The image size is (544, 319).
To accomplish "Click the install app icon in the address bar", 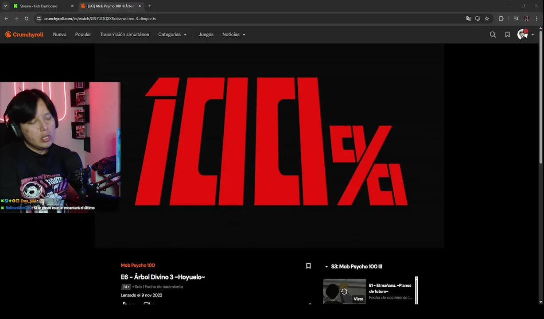I will click(478, 19).
